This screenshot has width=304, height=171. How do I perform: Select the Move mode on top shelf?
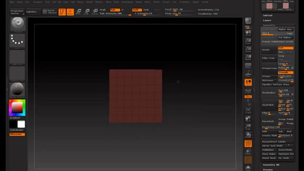point(78,12)
